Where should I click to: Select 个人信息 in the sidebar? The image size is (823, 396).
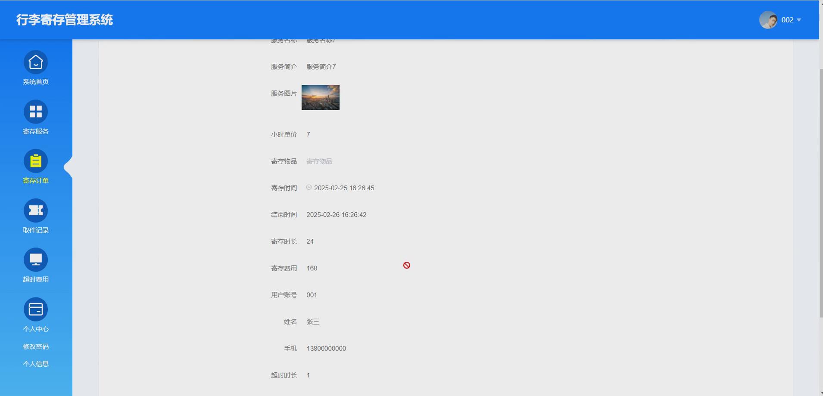36,364
